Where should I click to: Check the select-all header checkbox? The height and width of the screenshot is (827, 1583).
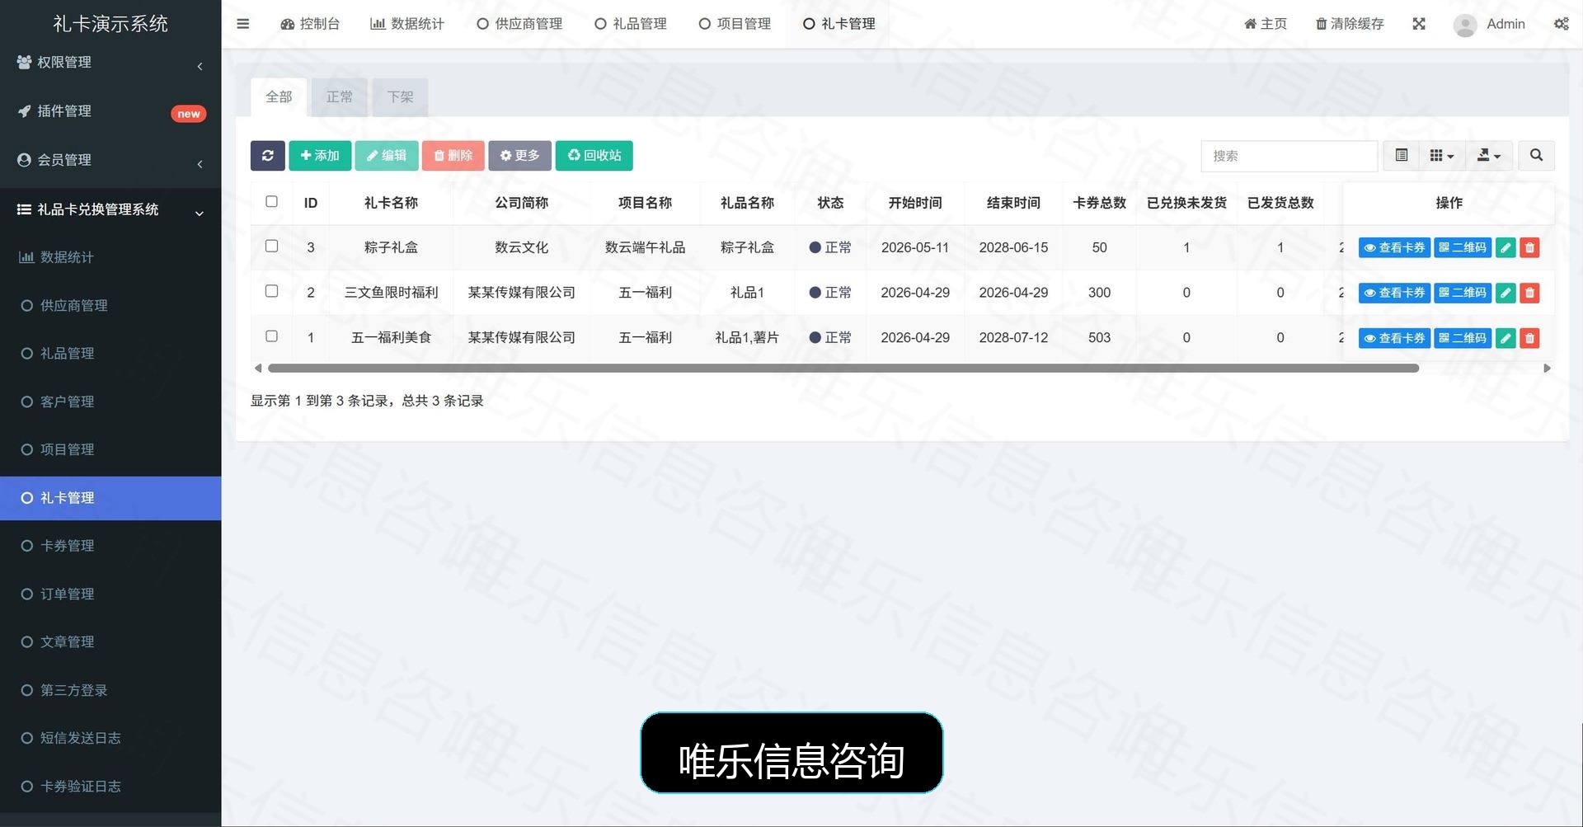pos(271,201)
